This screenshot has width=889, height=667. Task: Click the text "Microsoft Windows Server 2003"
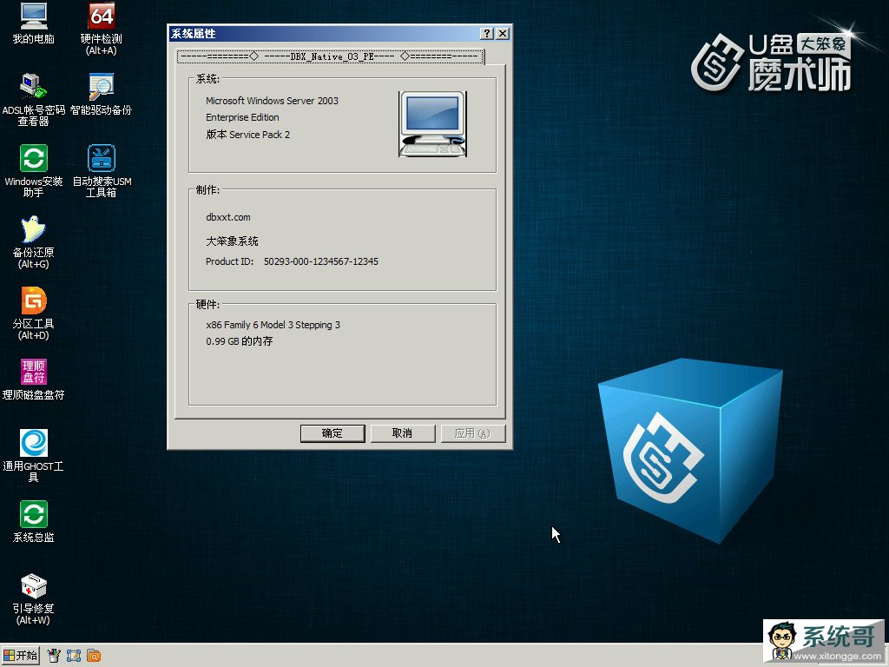point(272,101)
